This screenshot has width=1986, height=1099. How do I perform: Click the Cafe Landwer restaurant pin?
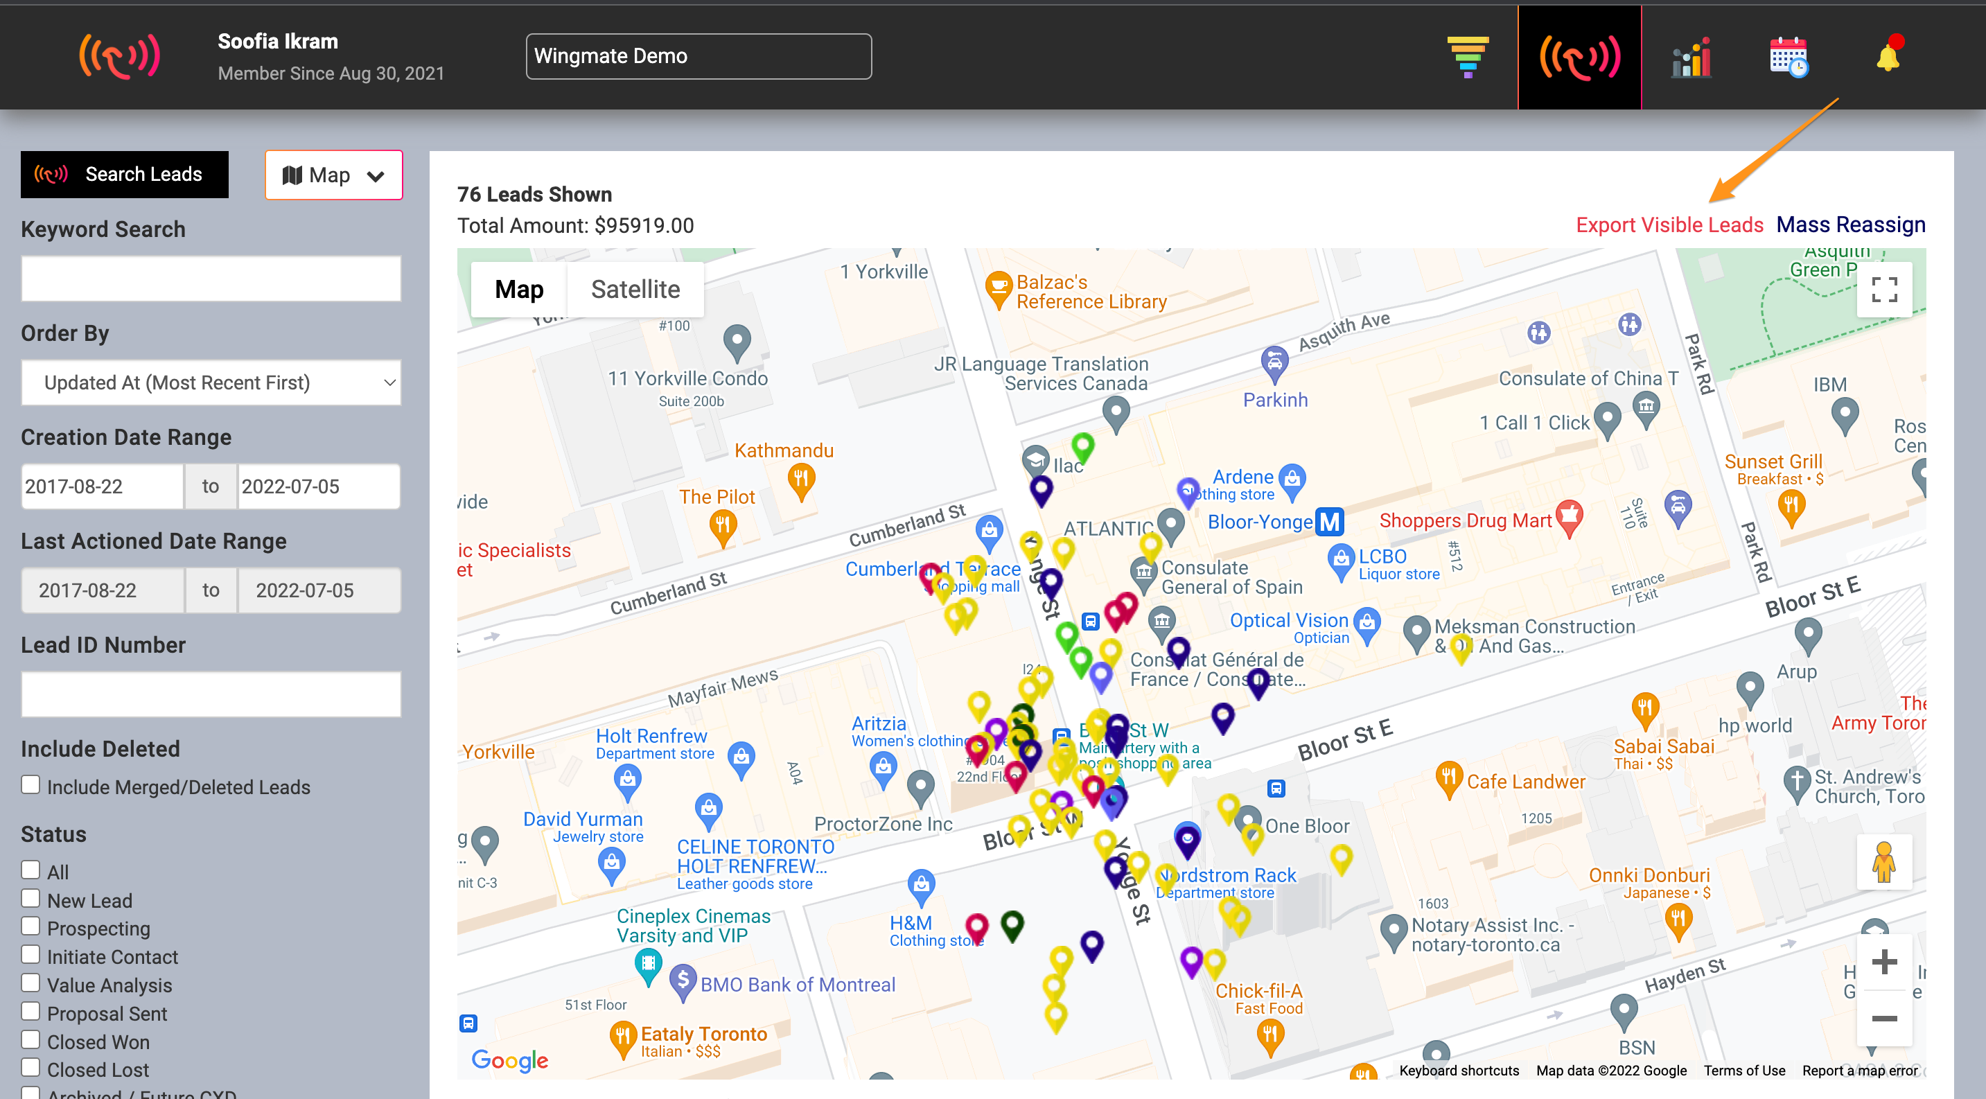1449,780
